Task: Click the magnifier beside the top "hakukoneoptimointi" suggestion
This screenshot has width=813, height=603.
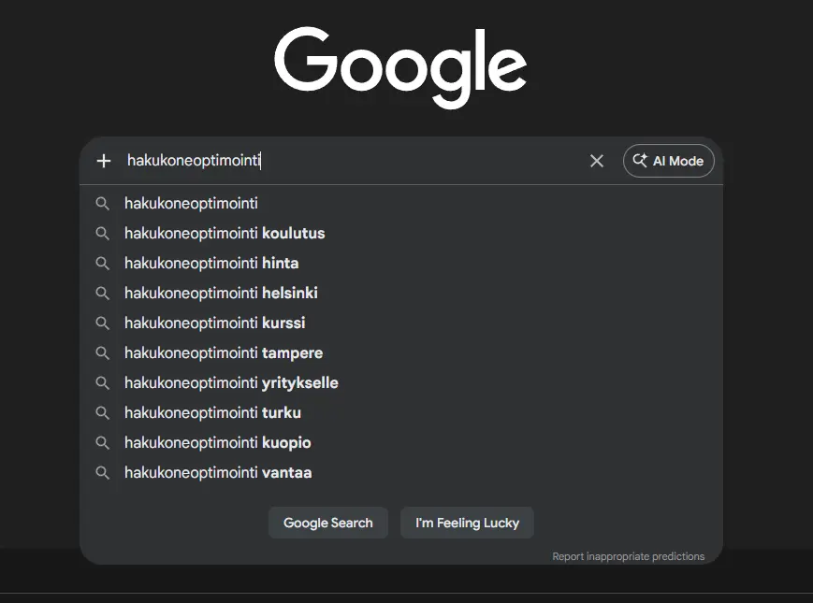Action: (103, 203)
